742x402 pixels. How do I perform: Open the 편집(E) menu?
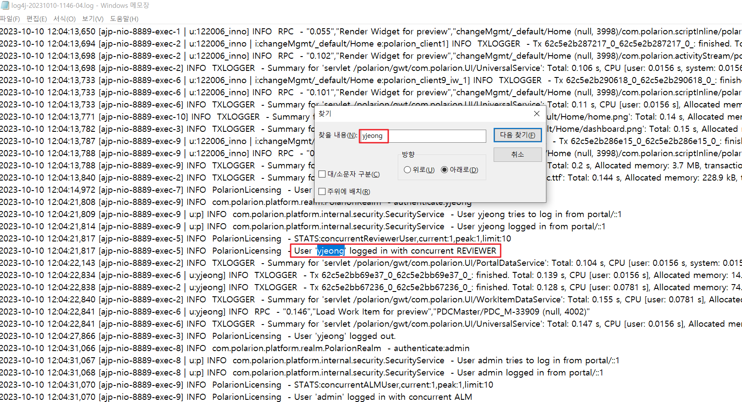click(37, 19)
